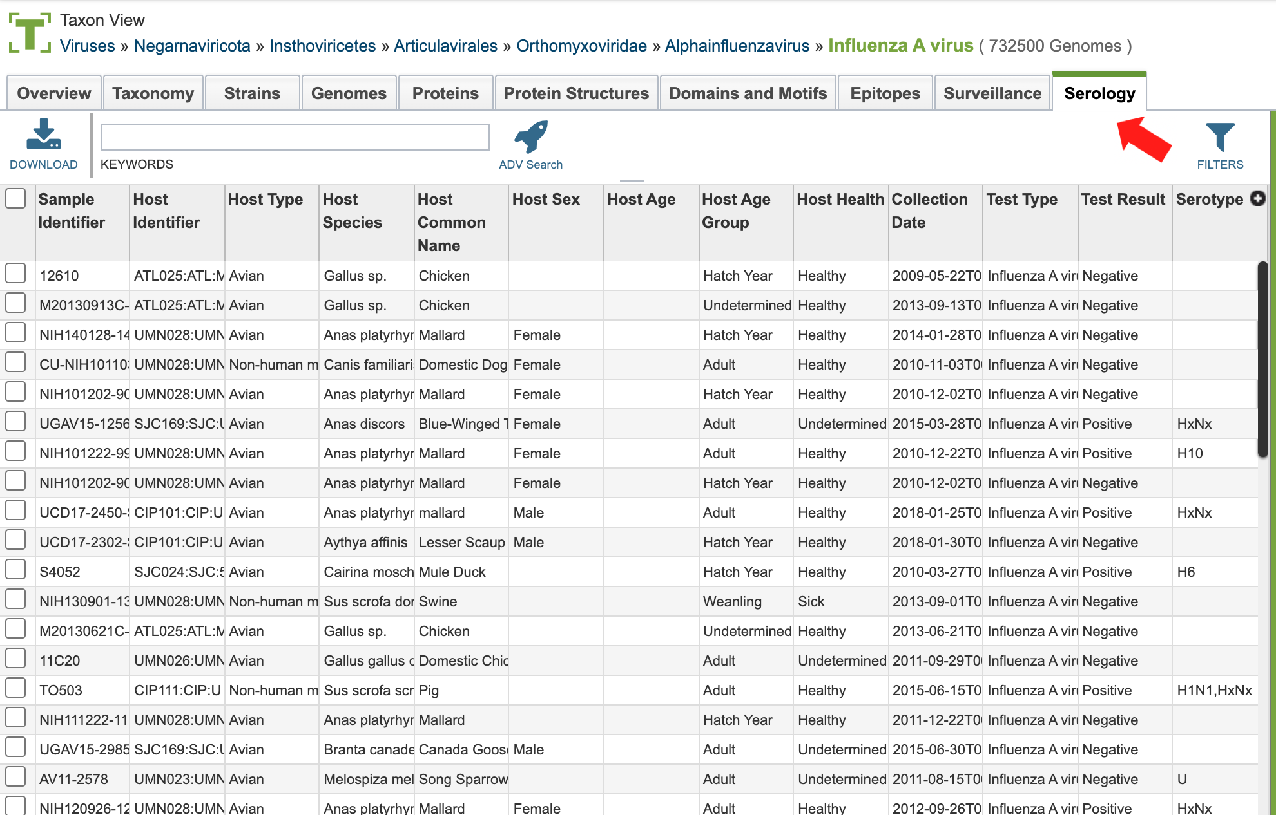Sort by Test Result column header
The image size is (1276, 815).
[x=1125, y=223]
